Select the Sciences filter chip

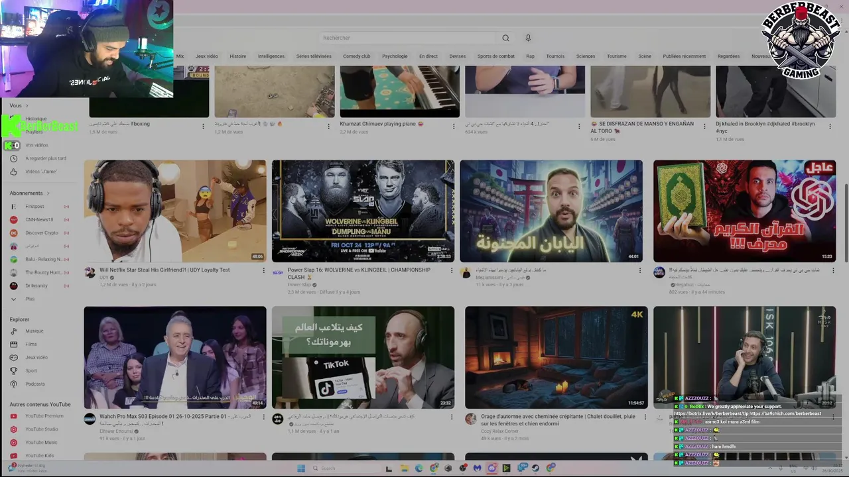point(586,56)
